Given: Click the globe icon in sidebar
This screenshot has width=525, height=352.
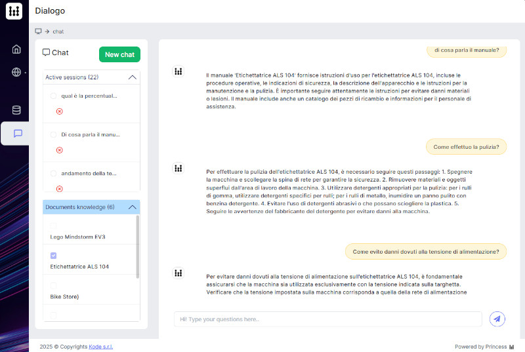Looking at the screenshot, I should pos(16,72).
